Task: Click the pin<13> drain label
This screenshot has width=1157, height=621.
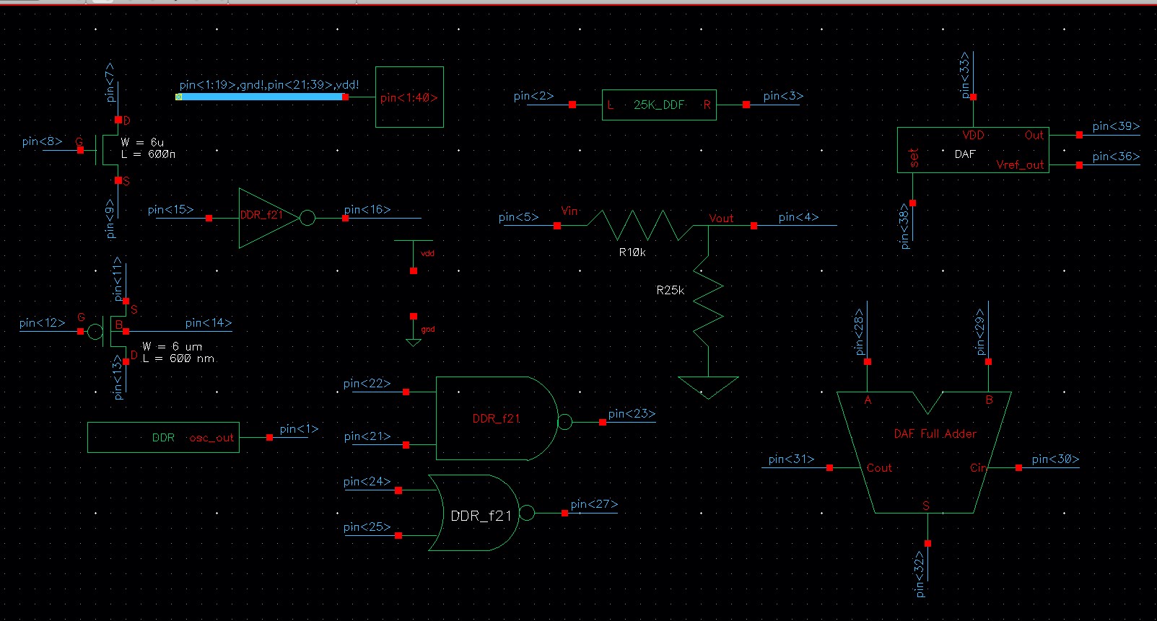Action: (118, 377)
